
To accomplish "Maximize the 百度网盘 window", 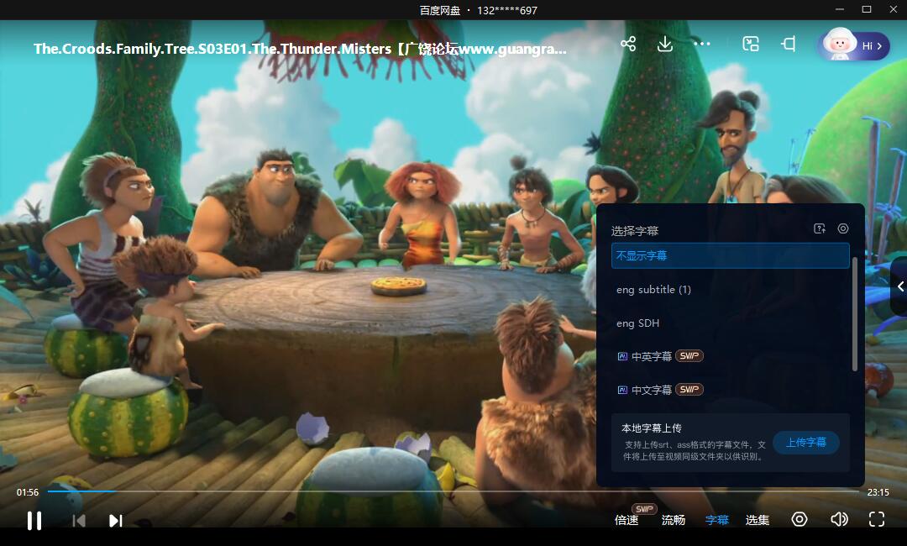I will 867,9.
